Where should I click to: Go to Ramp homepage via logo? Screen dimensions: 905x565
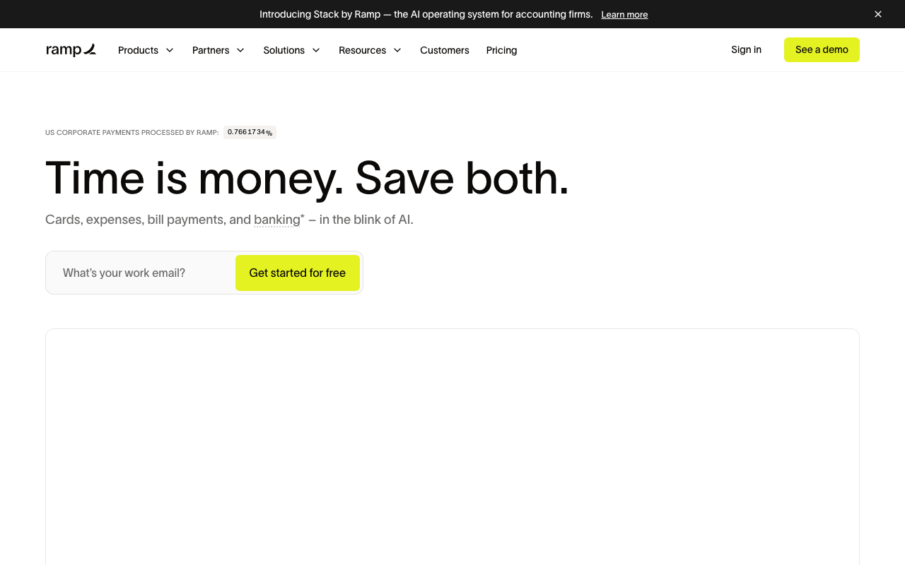click(x=71, y=49)
